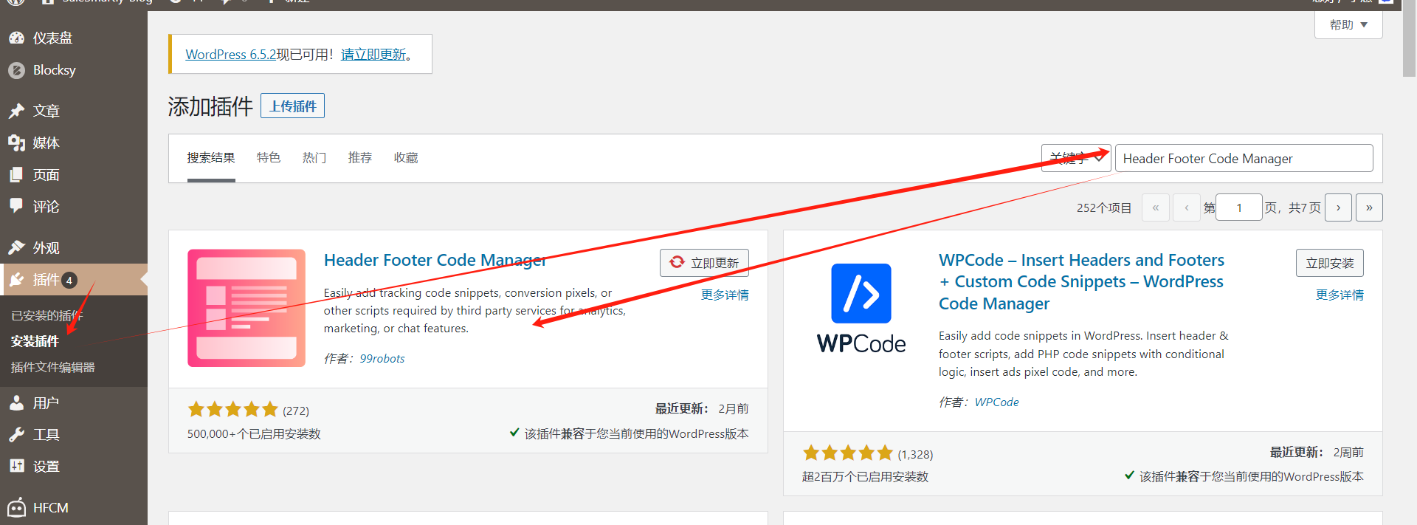Switch to the 推荐 tab
1417x525 pixels.
360,158
